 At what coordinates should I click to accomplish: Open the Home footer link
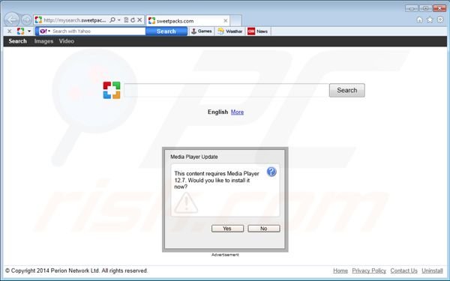[340, 271]
